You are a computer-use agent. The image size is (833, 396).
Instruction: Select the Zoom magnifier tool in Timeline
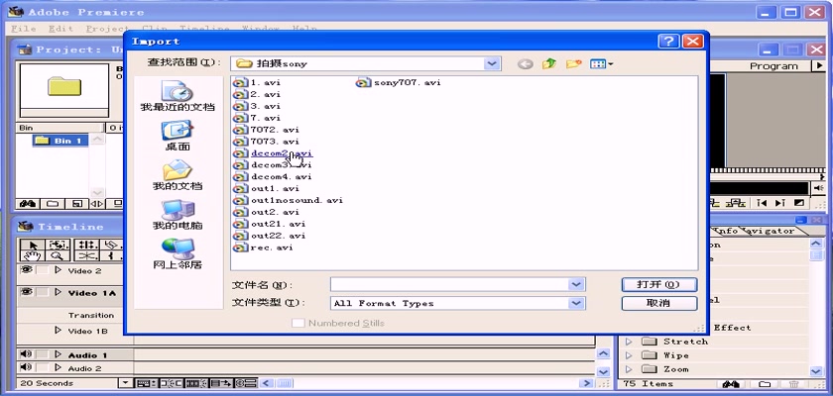pyautogui.click(x=59, y=256)
